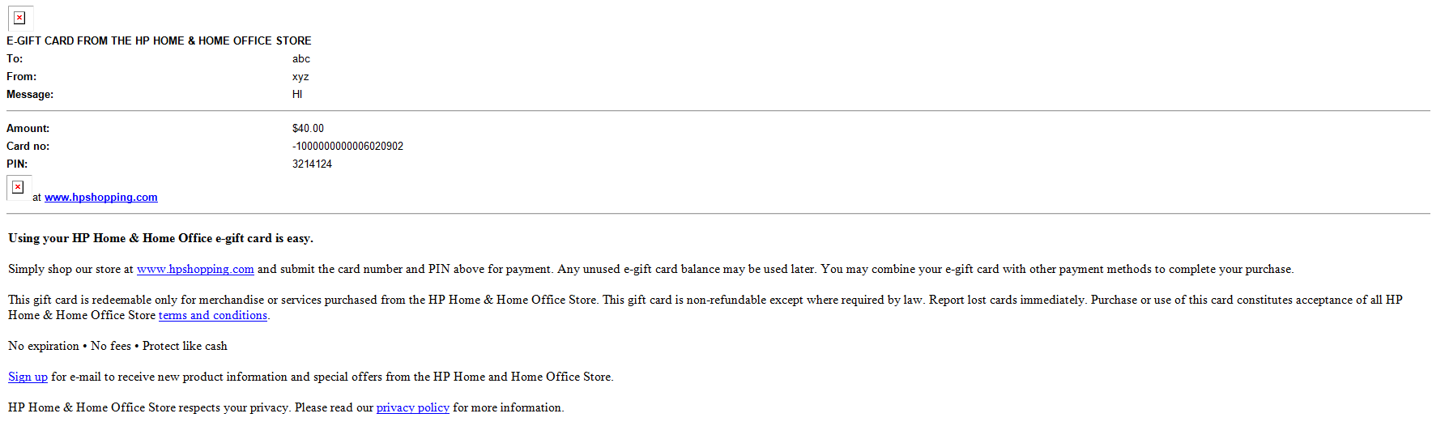This screenshot has height=439, width=1432.
Task: Open the bold www.hpshopping.com link below PIN
Action: (101, 198)
